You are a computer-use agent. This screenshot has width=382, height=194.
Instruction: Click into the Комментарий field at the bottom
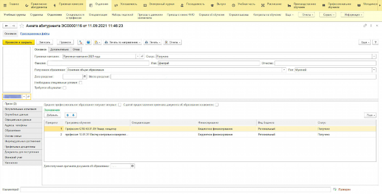pos(175,189)
